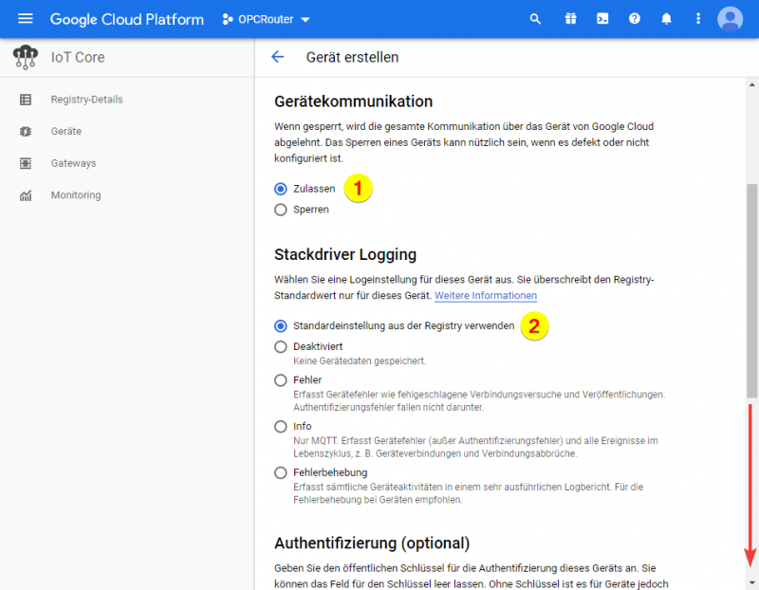Viewport: 759px width, 590px height.
Task: Open the products grid launcher
Action: tap(570, 18)
